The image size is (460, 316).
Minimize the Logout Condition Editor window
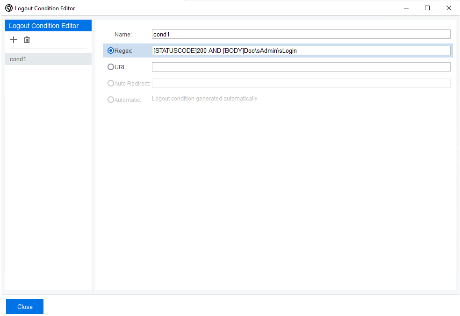tap(406, 8)
